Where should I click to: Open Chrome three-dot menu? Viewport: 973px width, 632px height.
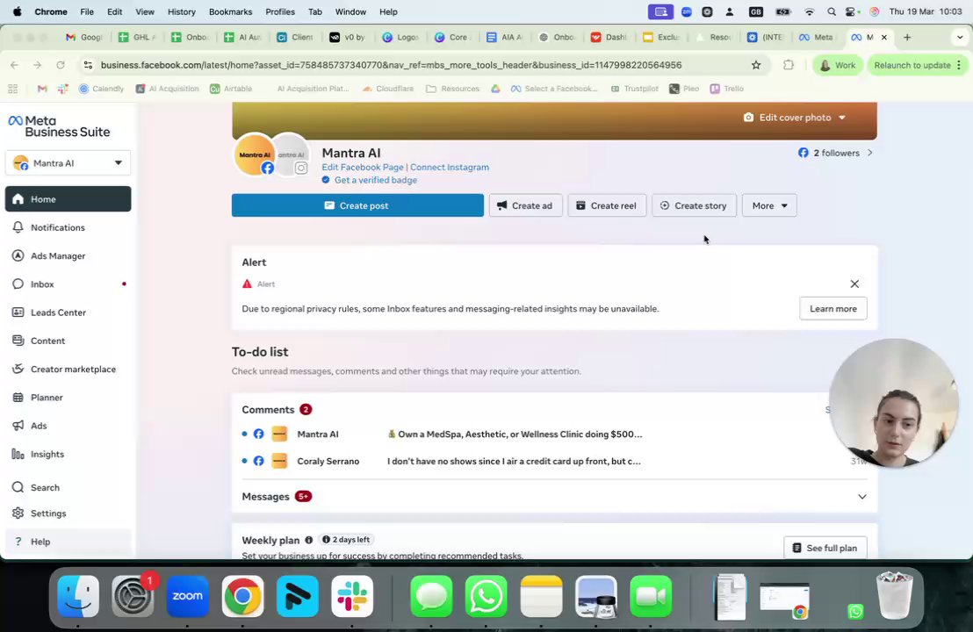pos(959,65)
